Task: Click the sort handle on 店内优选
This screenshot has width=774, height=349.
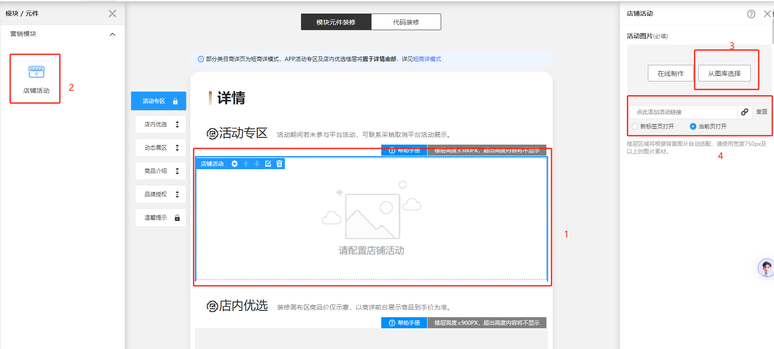Action: click(177, 124)
